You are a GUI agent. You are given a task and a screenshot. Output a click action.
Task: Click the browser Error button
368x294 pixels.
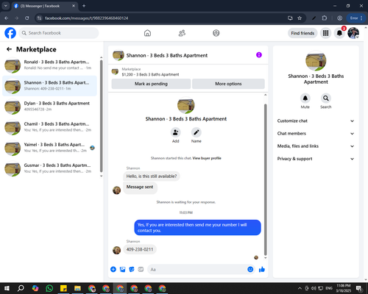pos(356,18)
